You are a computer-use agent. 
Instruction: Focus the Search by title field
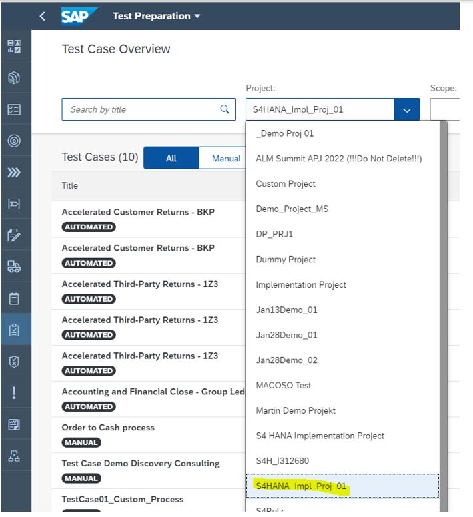click(149, 109)
